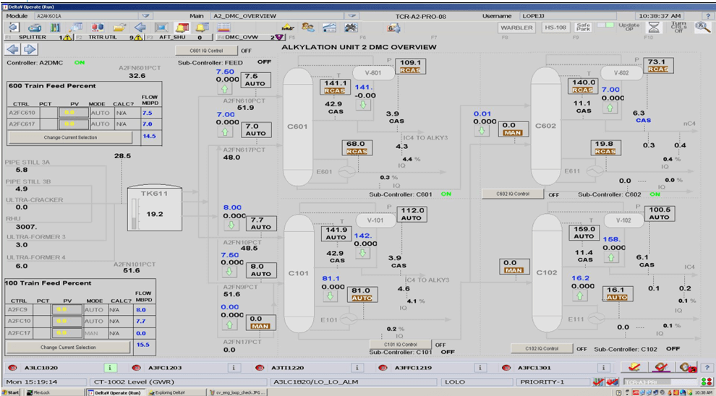Click the HS-108 button

coord(555,27)
